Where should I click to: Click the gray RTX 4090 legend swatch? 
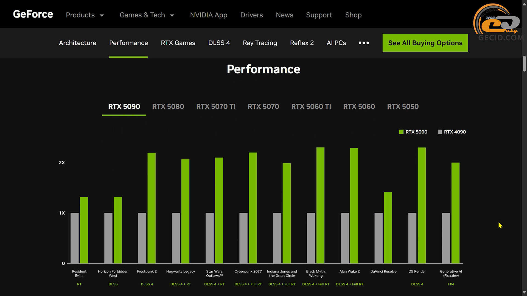(x=440, y=132)
